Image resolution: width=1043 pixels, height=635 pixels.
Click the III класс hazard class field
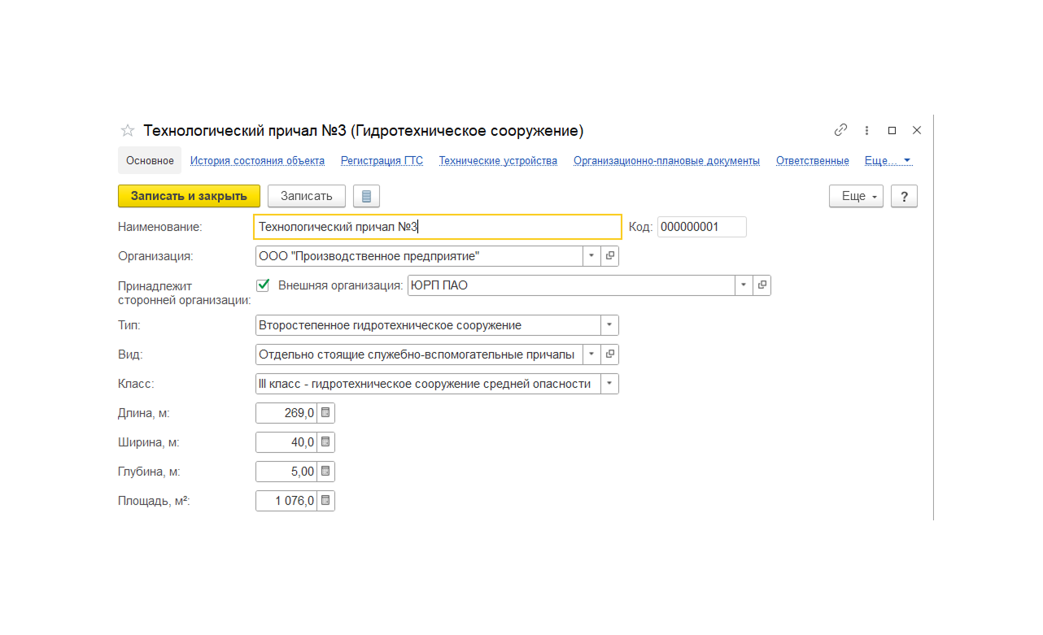pyautogui.click(x=428, y=384)
